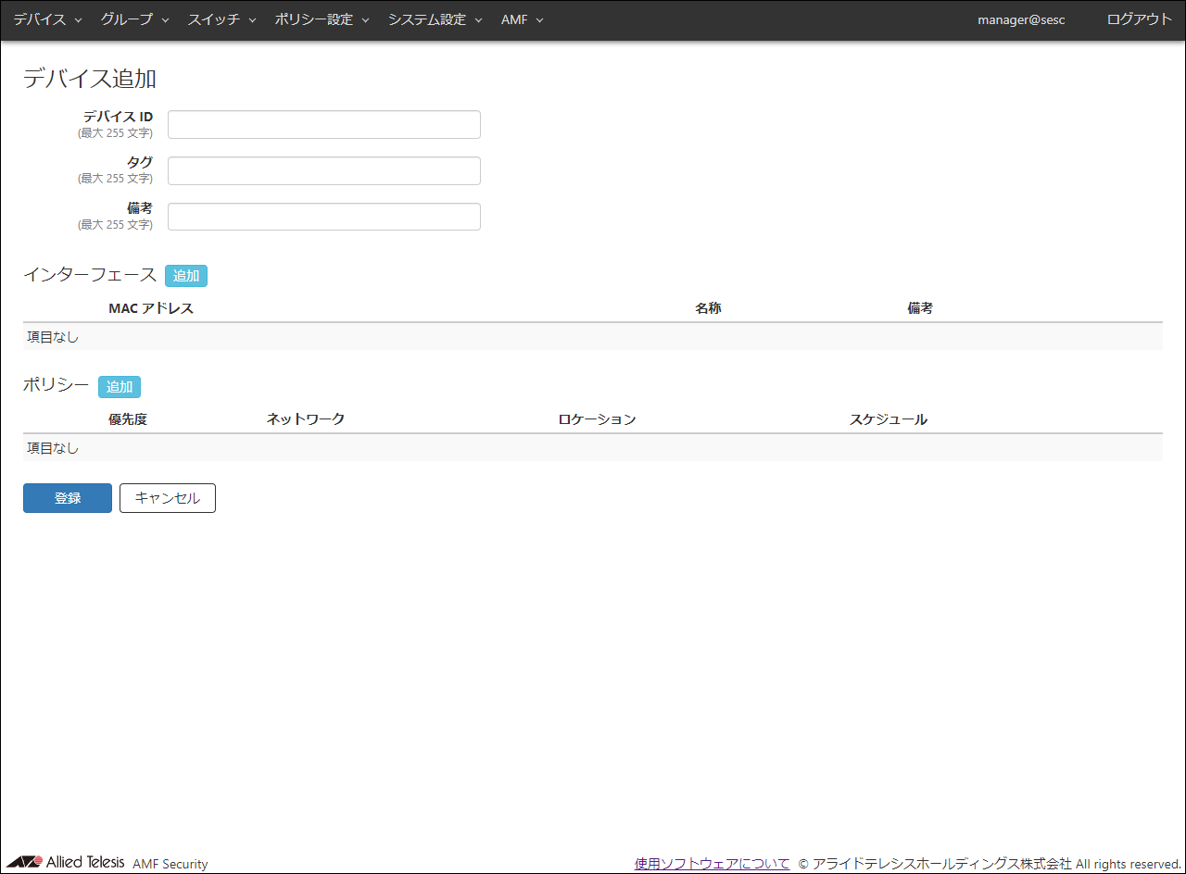
Task: Open the ポリシー設定 menu
Action: (x=322, y=19)
